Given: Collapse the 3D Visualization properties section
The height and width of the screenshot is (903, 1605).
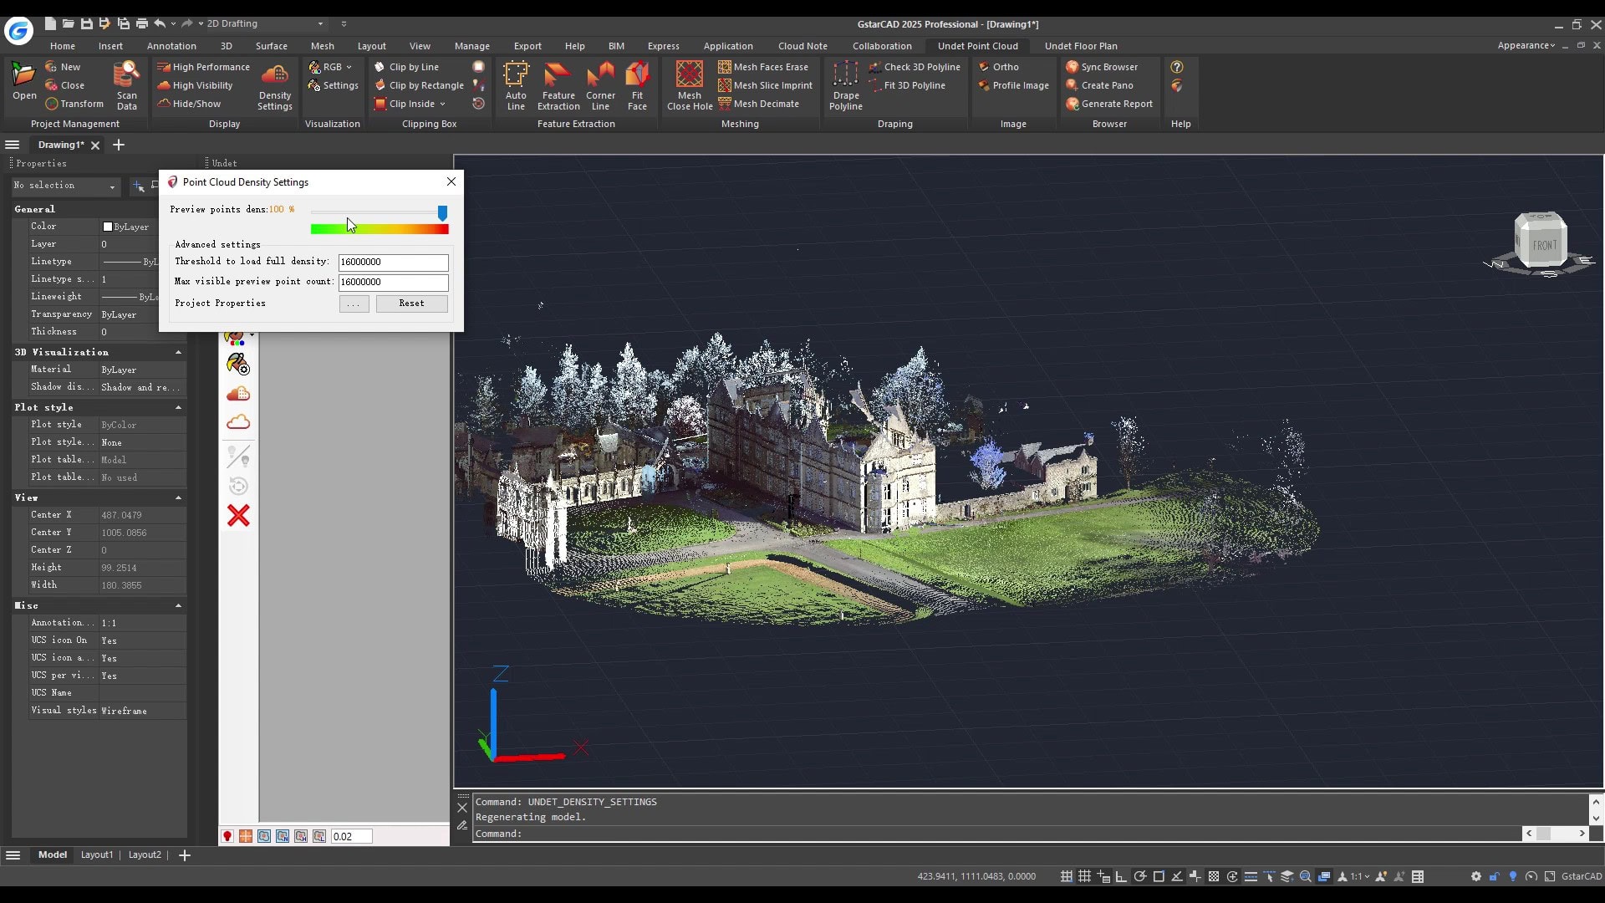Looking at the screenshot, I should click(x=178, y=352).
